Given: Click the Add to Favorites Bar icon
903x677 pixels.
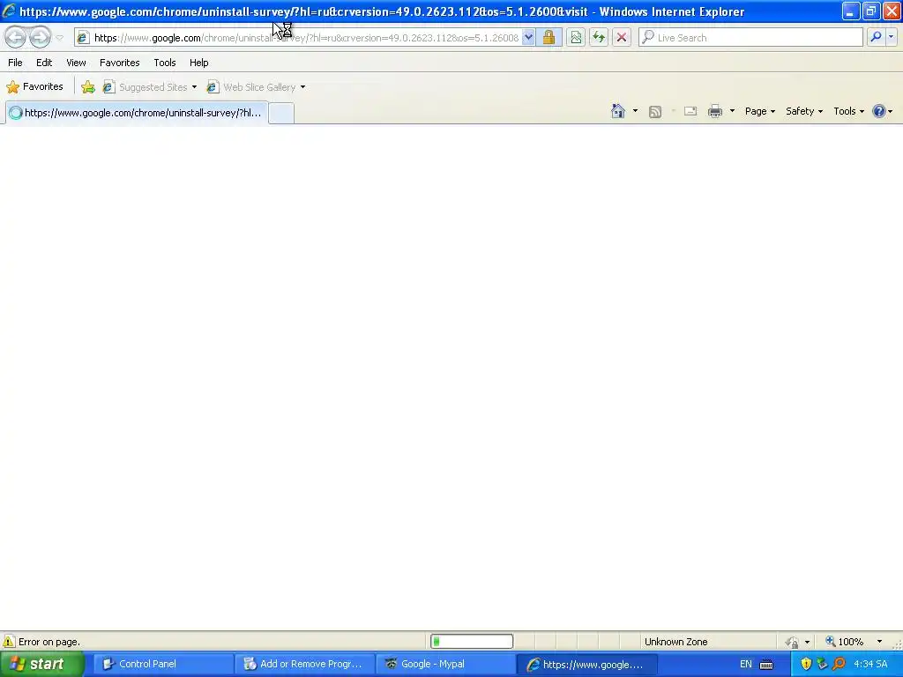Looking at the screenshot, I should (88, 87).
